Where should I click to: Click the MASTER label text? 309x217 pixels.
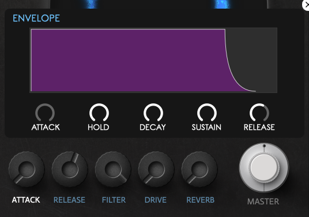(263, 201)
